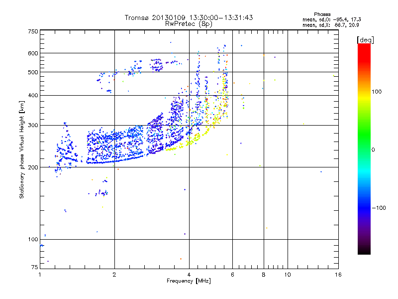Click the y-axis tick label '400'

pyautogui.click(x=33, y=95)
